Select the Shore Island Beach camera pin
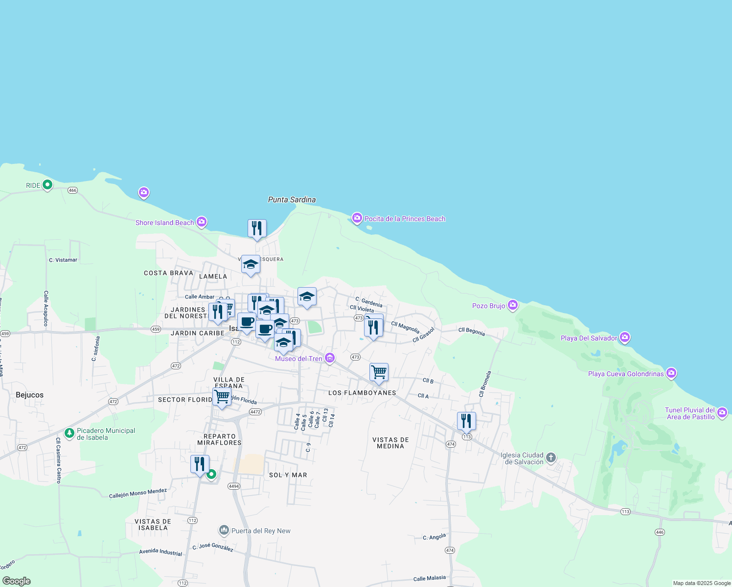 (201, 222)
